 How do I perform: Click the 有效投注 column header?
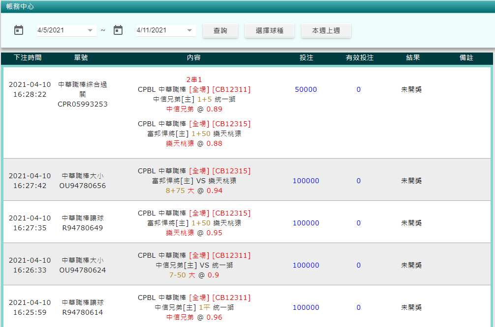click(360, 57)
